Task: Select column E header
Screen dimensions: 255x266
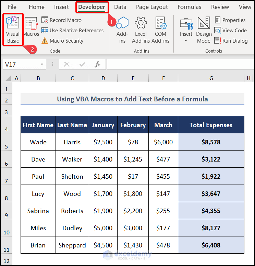Action: point(133,78)
